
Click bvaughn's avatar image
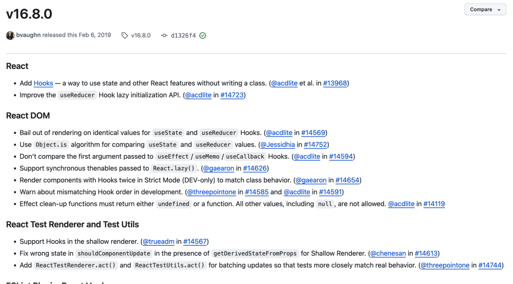coord(10,35)
